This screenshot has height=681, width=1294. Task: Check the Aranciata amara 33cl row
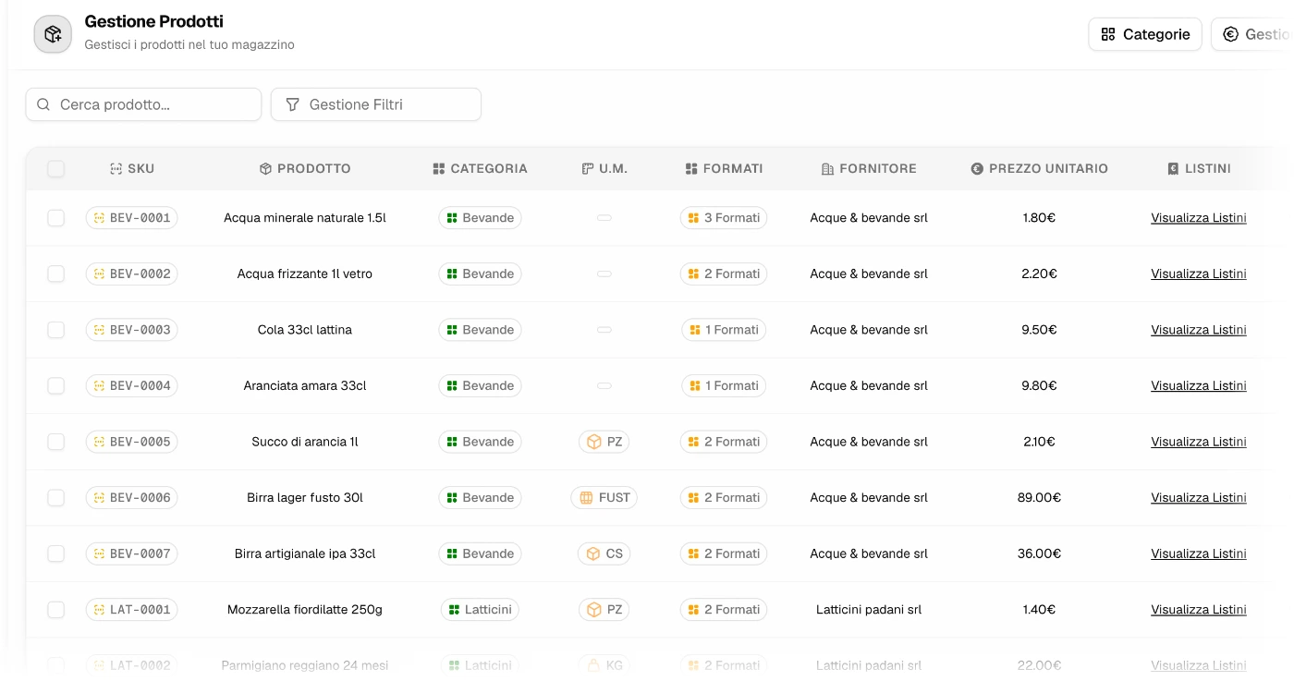click(x=56, y=385)
